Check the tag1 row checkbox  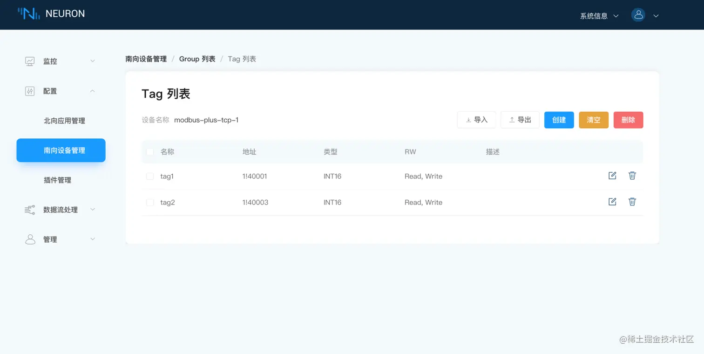[x=150, y=176]
